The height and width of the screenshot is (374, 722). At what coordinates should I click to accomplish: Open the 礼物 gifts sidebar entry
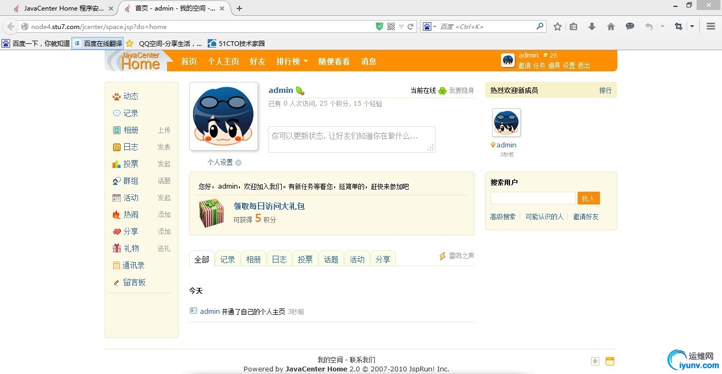130,248
